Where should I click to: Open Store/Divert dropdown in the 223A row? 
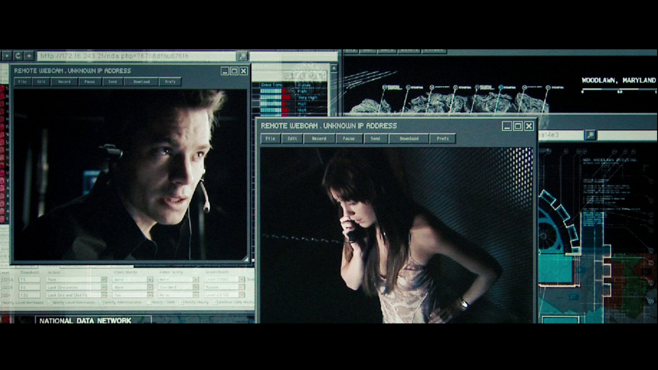click(225, 280)
